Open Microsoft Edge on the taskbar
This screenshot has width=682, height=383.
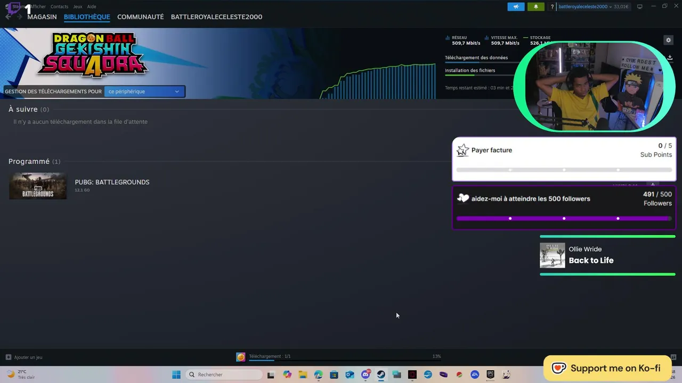pos(318,374)
